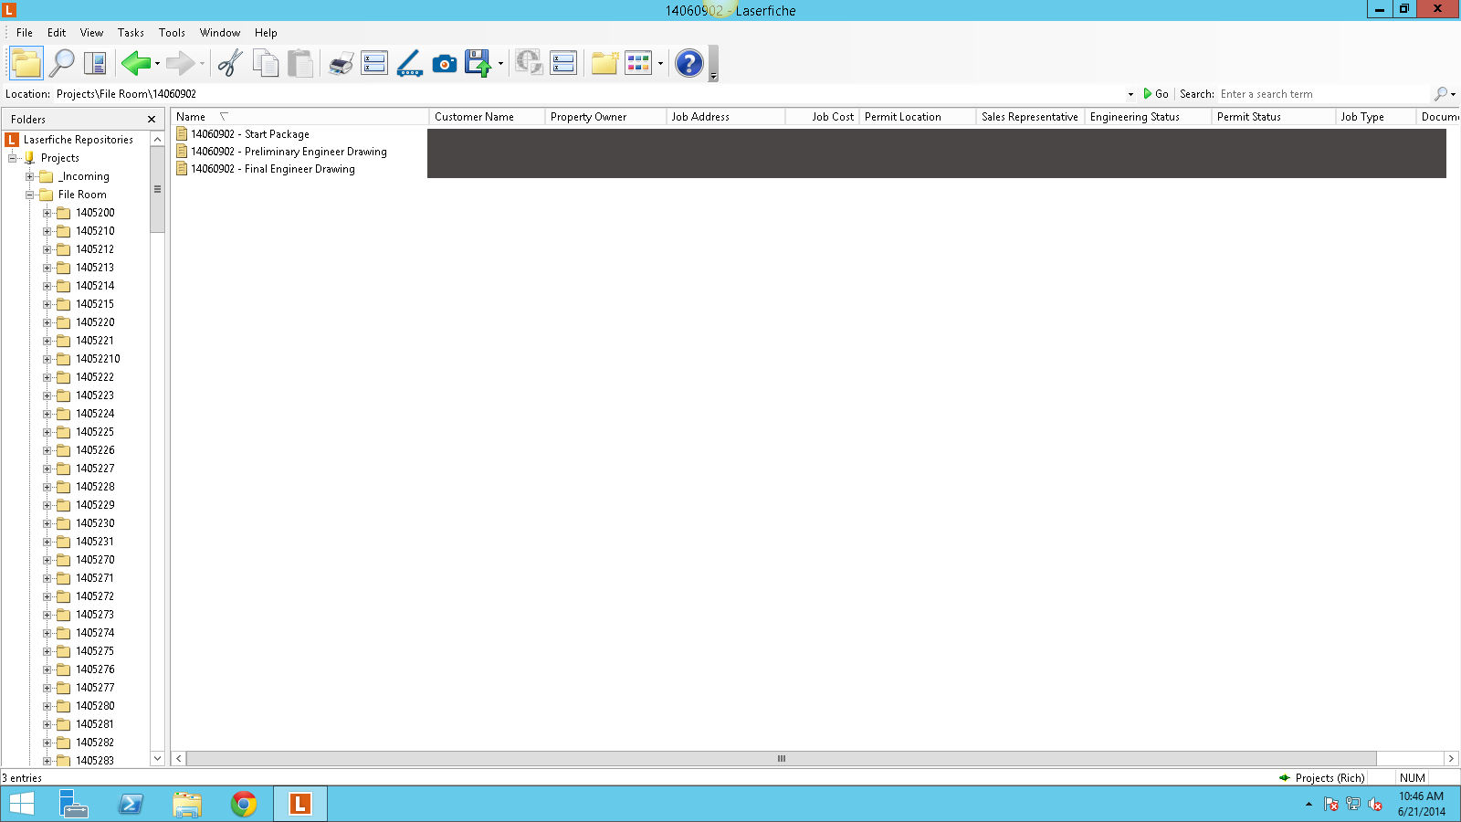
Task: Sort by the Name column header
Action: tap(300, 117)
